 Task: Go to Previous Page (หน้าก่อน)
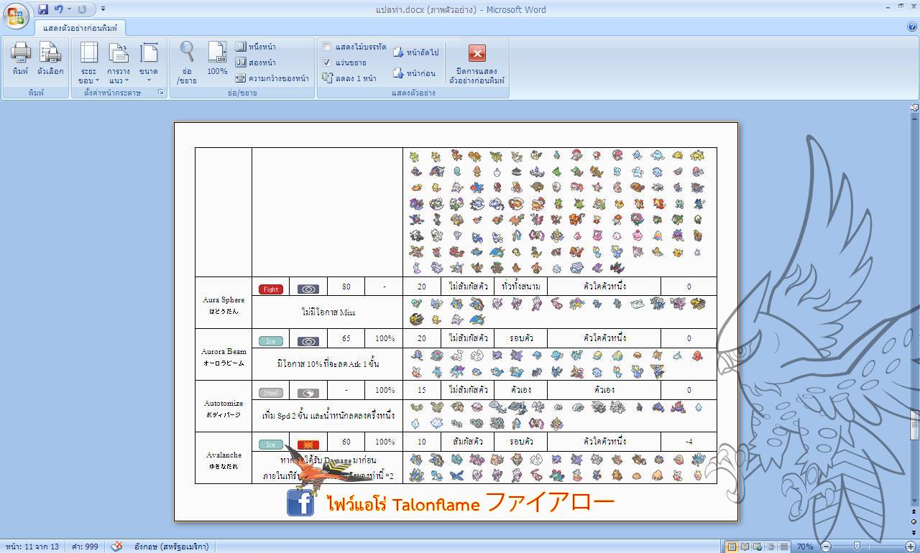pos(414,73)
